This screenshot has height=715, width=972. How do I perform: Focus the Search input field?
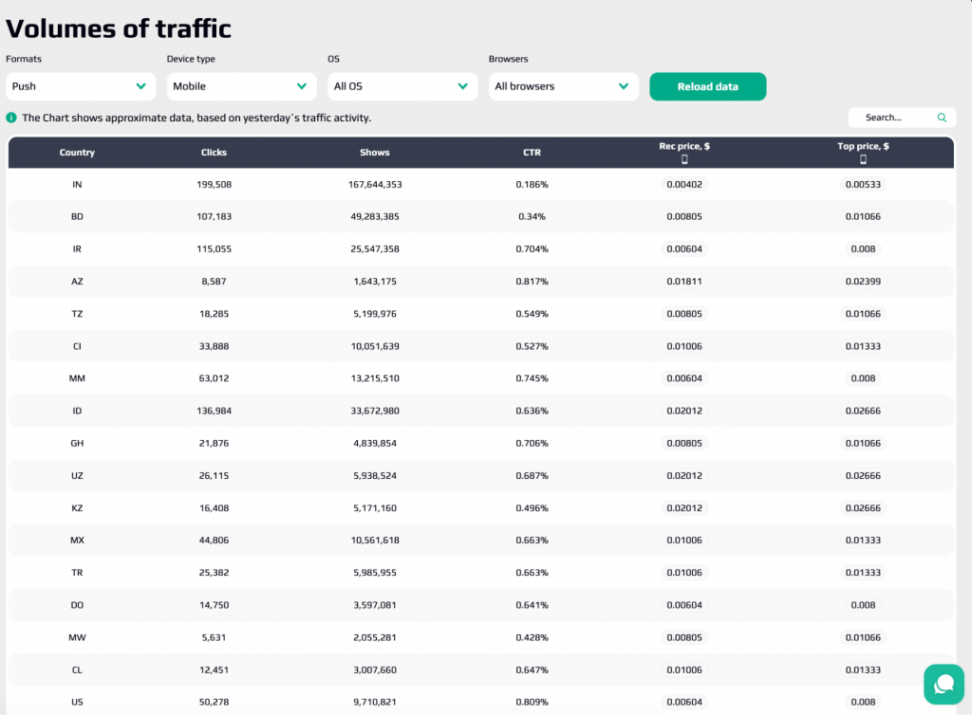tap(902, 118)
